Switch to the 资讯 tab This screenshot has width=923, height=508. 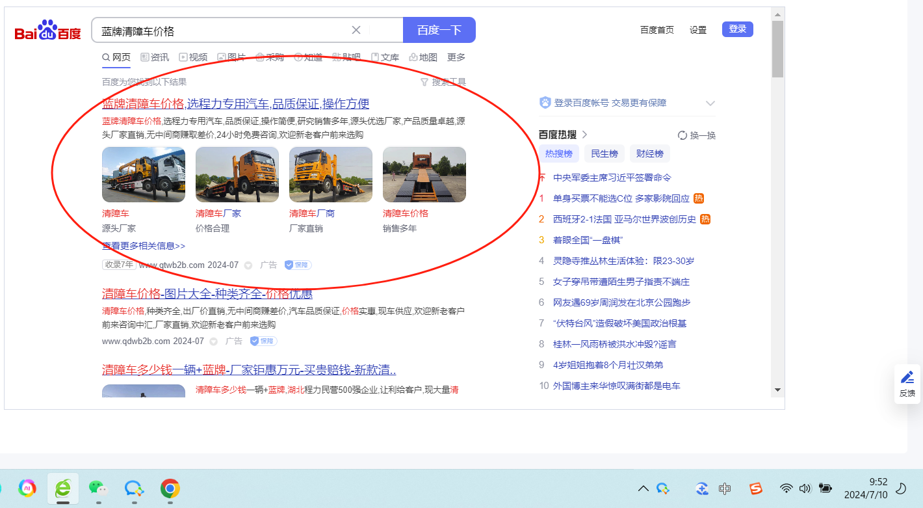point(155,57)
